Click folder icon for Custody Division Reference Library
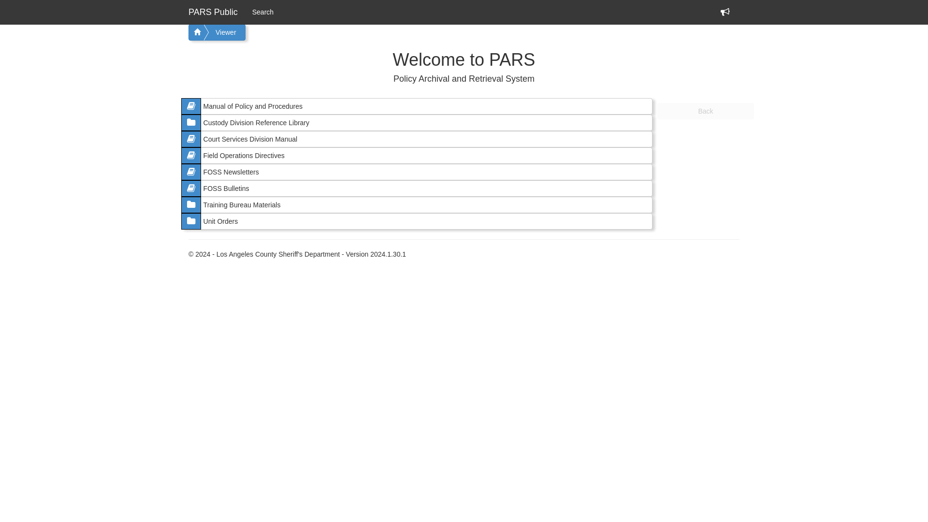This screenshot has width=928, height=522. coord(191,123)
